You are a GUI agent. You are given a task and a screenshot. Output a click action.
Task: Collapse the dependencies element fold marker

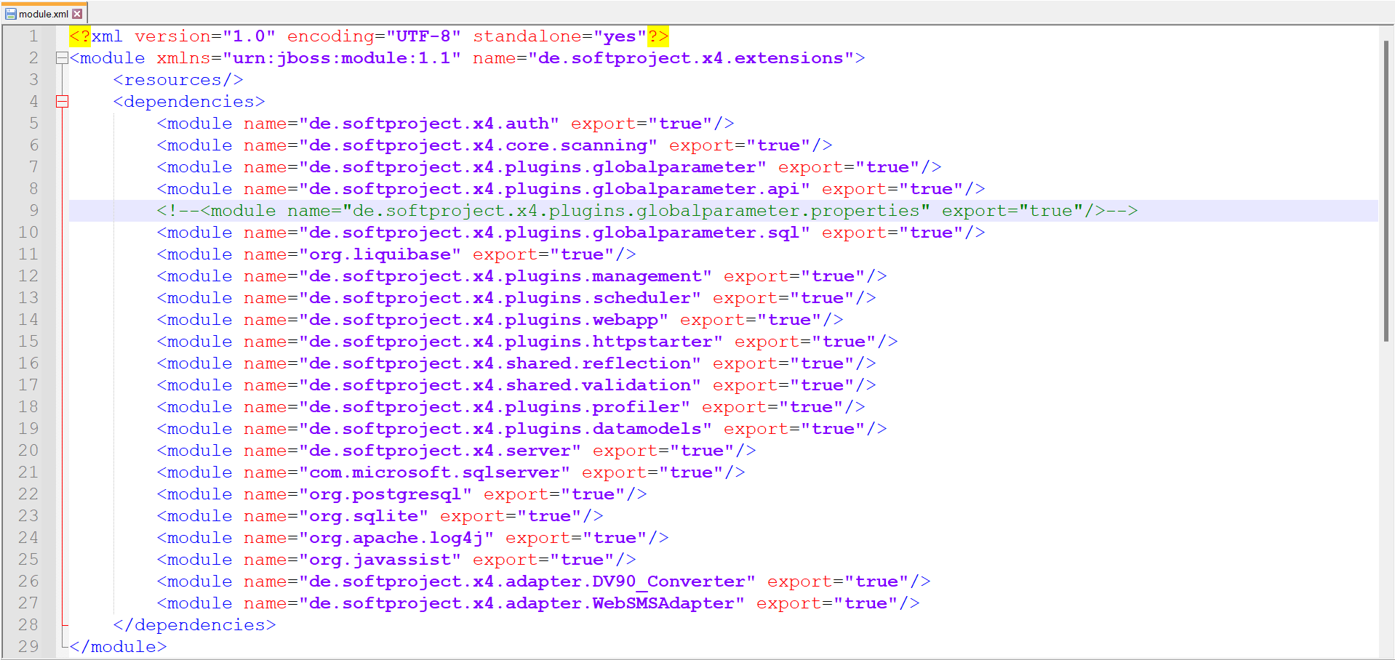(62, 102)
